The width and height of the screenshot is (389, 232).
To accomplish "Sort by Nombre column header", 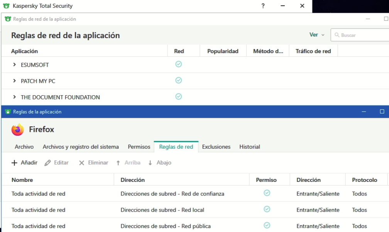I will [x=22, y=180].
